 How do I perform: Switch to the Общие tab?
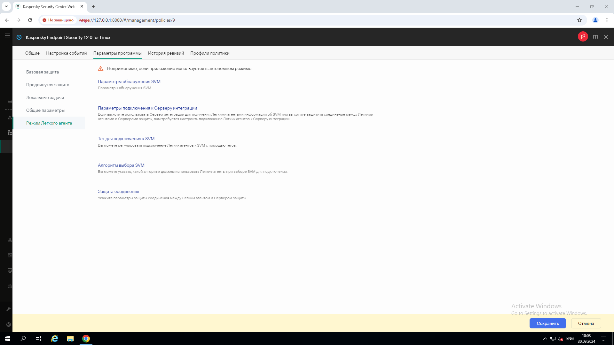(x=32, y=53)
